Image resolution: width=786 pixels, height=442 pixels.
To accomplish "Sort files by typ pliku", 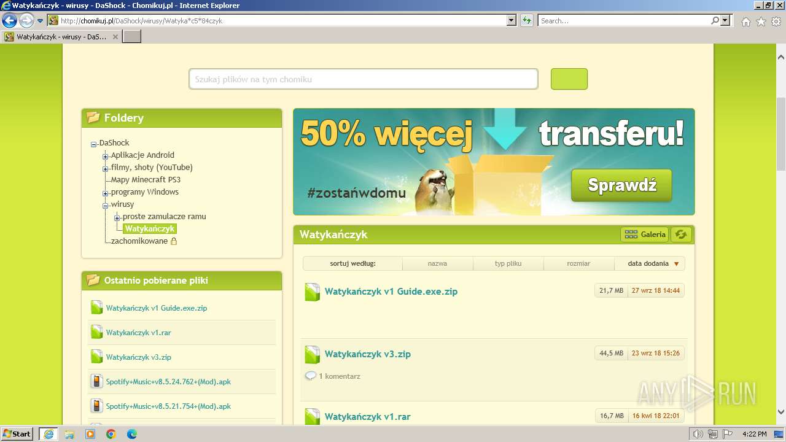I will pos(508,263).
